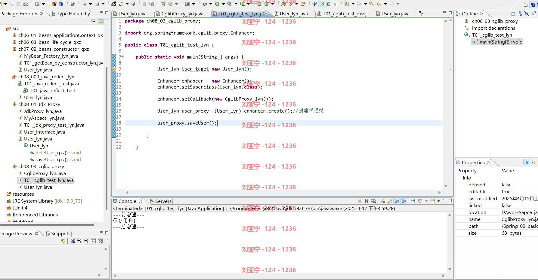Toggle Show Console on standard output change

pos(397,201)
